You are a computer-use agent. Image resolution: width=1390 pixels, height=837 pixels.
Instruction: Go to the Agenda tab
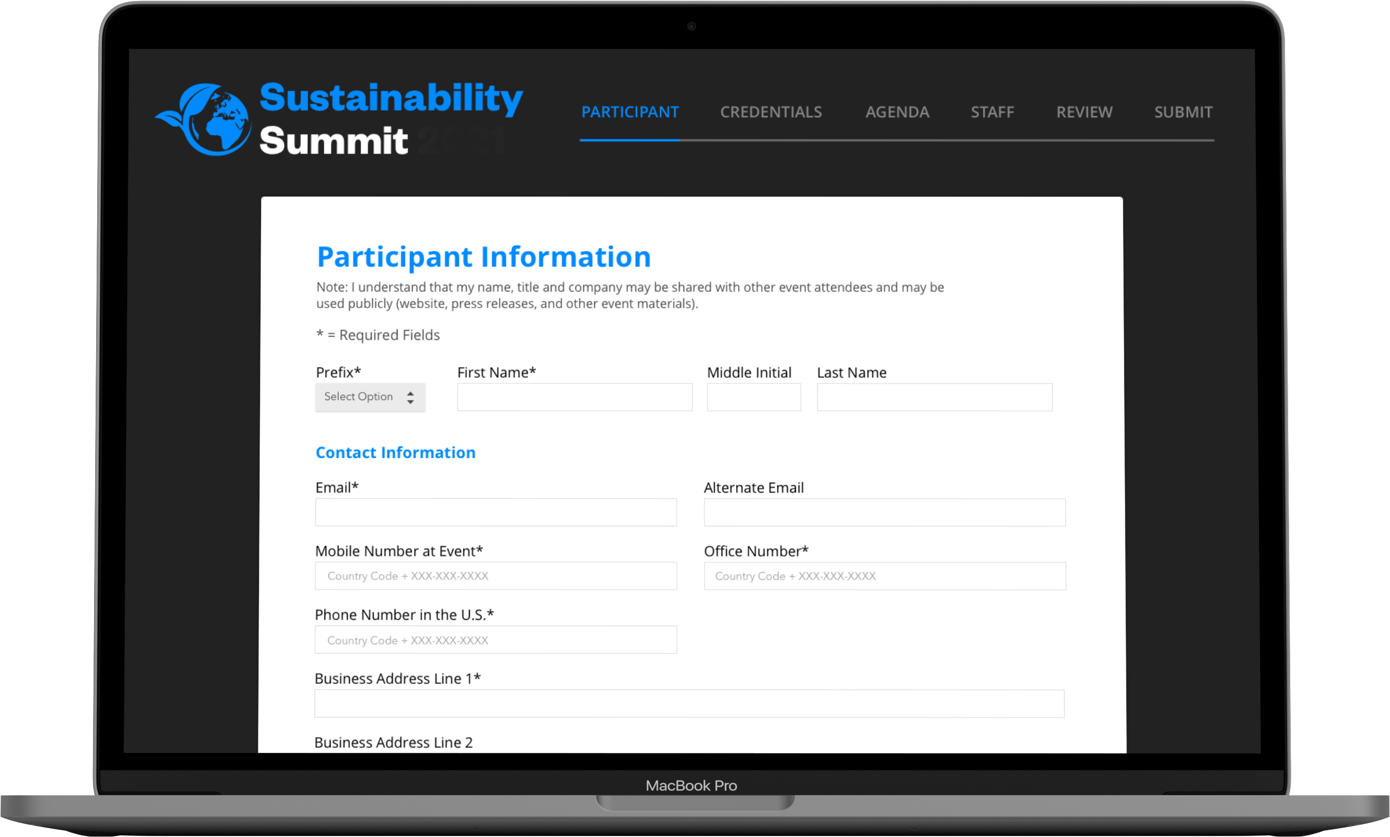(897, 112)
